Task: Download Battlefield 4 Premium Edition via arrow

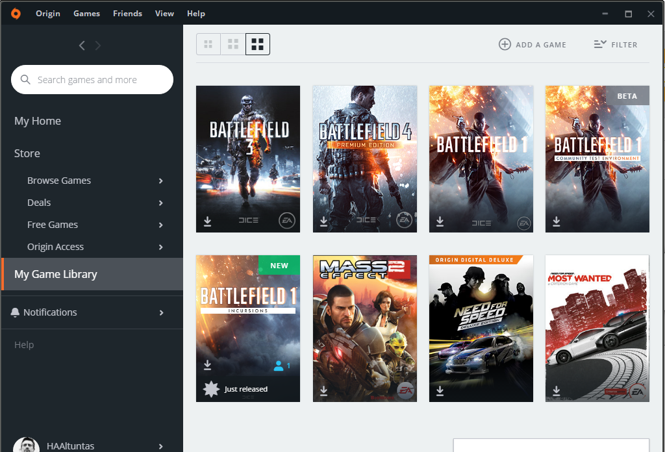Action: click(x=323, y=221)
